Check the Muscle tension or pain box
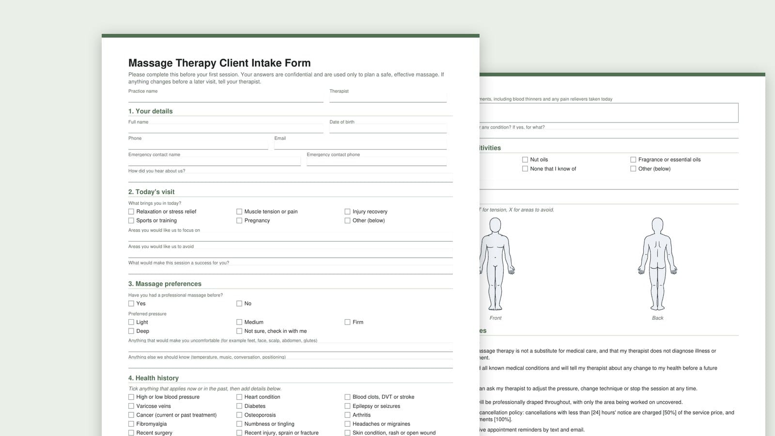 239,212
